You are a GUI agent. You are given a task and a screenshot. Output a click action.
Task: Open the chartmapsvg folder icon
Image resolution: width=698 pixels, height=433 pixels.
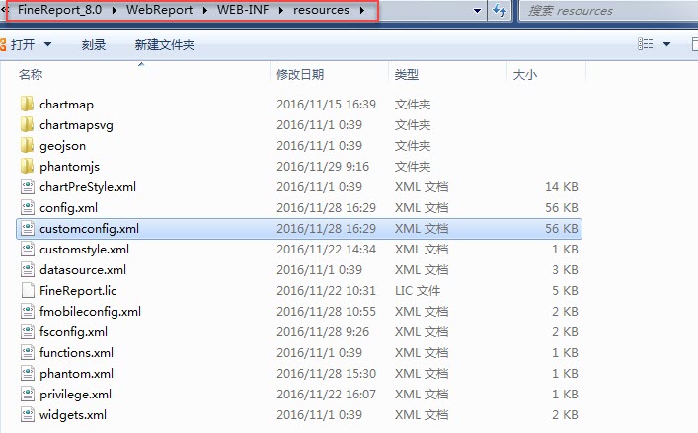[x=28, y=125]
